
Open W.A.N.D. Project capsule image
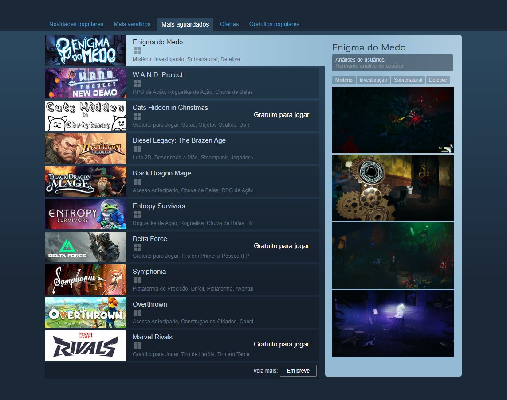pos(86,83)
